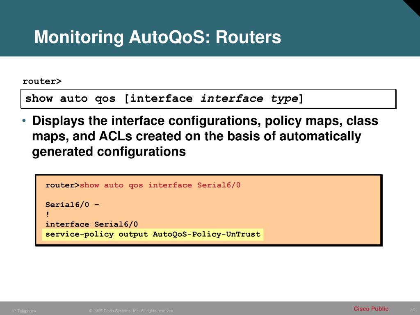Click the "IP Telephony" footer text
Screen dimensions: 420x315
pyautogui.click(x=24, y=311)
